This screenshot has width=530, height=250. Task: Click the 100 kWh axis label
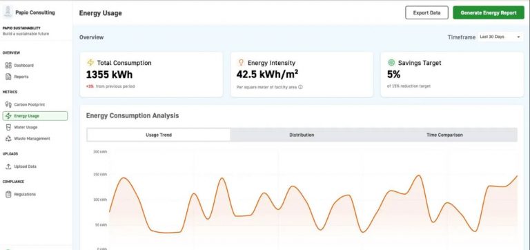coord(100,200)
